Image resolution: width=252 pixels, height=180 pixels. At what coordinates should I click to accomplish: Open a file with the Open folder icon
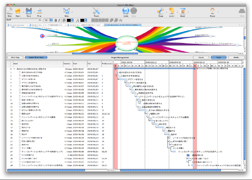(x=18, y=11)
